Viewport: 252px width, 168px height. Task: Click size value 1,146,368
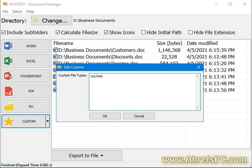(169, 50)
